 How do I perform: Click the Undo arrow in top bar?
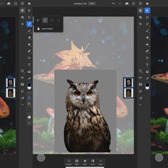[113, 4]
